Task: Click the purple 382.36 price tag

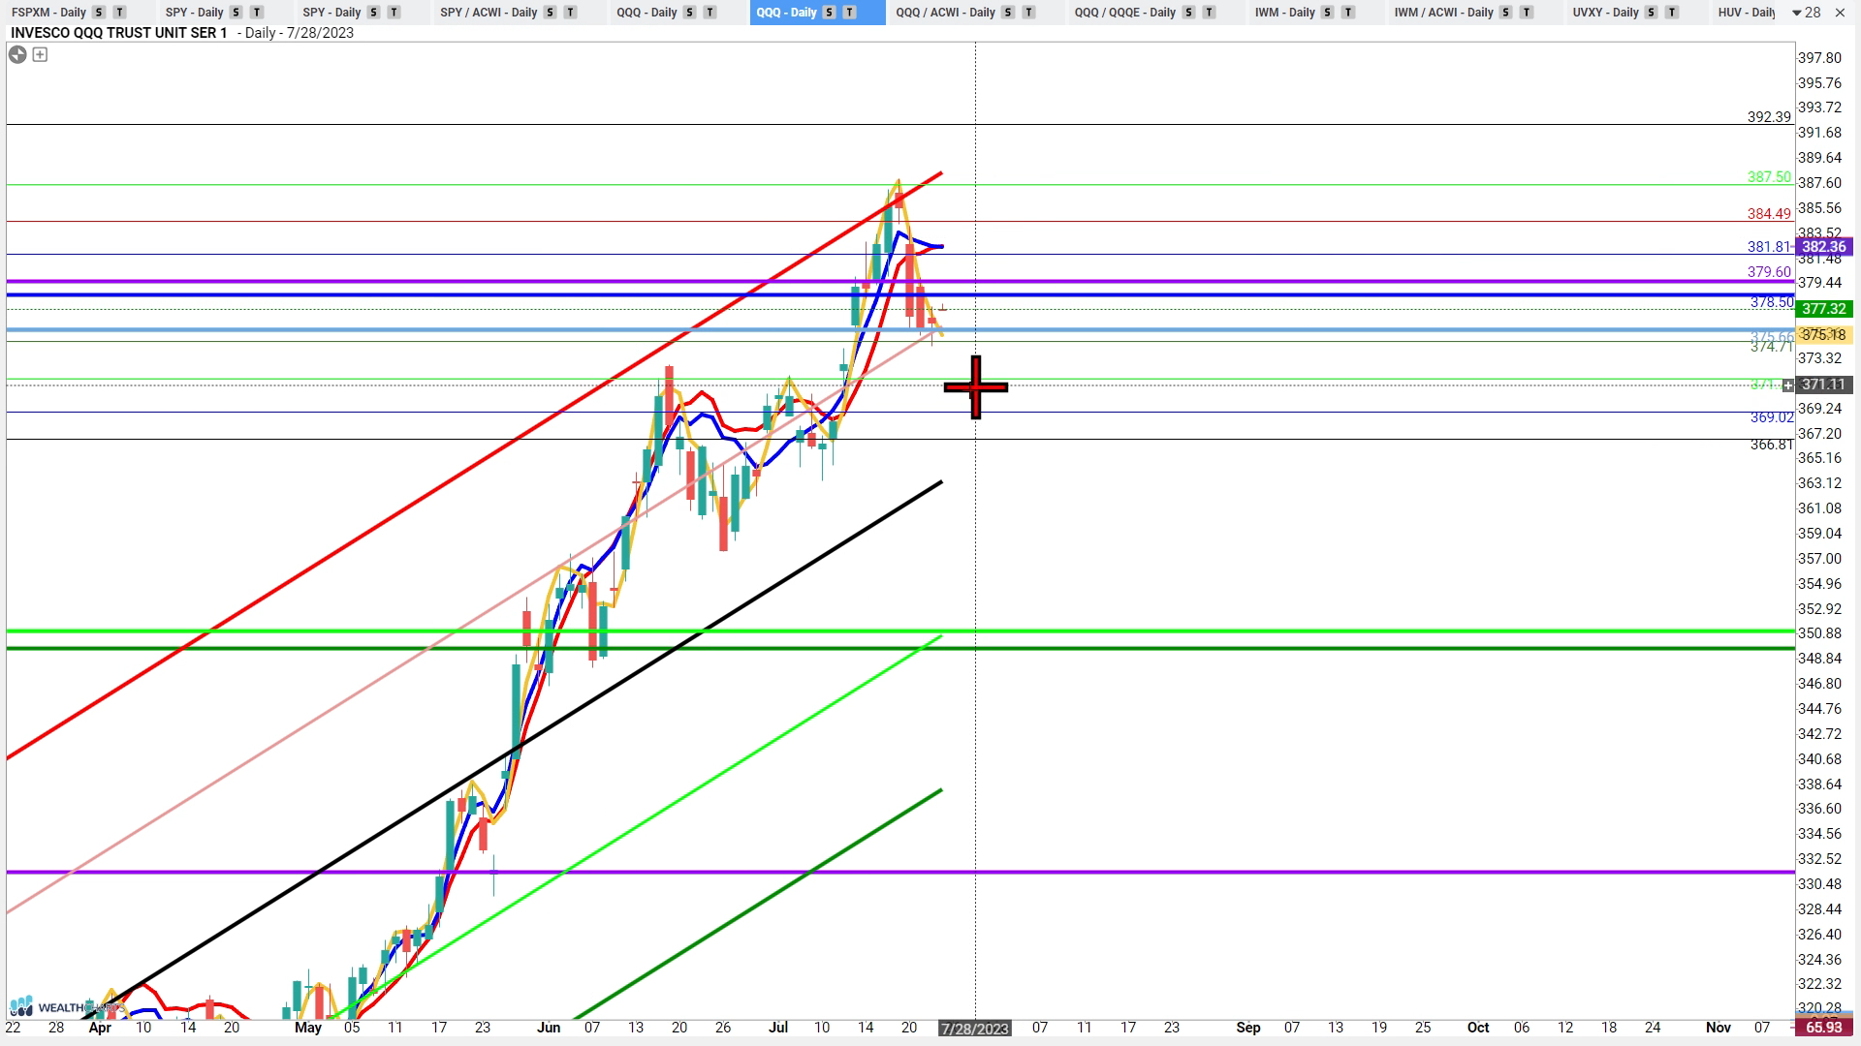Action: tap(1824, 247)
